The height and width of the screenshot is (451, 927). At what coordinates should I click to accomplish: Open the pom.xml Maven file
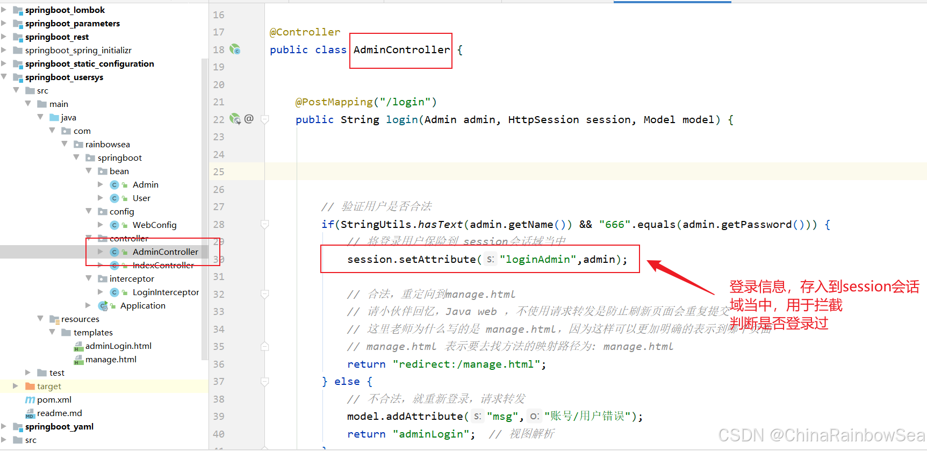pos(54,400)
